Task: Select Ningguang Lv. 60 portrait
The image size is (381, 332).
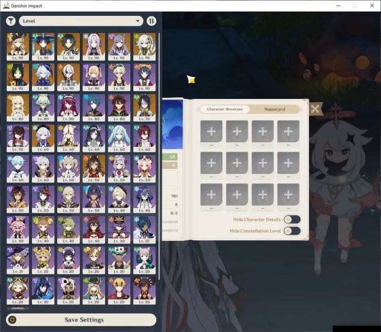Action: (x=68, y=139)
